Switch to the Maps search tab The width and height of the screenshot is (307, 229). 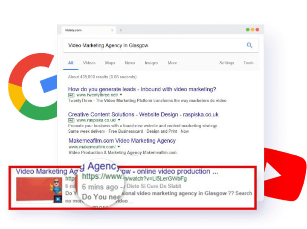pyautogui.click(x=110, y=63)
